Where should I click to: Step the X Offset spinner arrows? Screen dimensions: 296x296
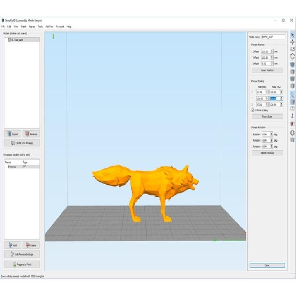272,51
